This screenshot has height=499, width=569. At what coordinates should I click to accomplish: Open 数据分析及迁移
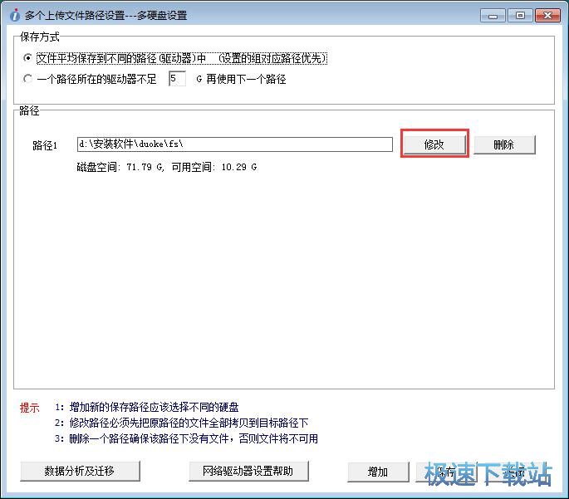[80, 471]
